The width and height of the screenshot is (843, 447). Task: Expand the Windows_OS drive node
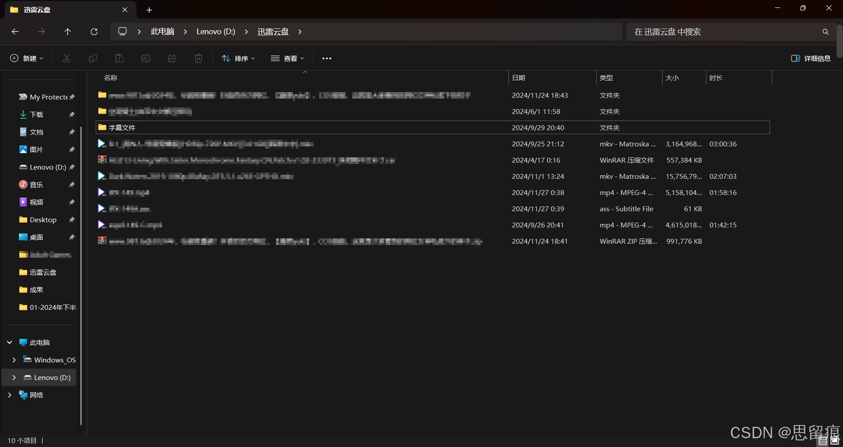coord(14,360)
